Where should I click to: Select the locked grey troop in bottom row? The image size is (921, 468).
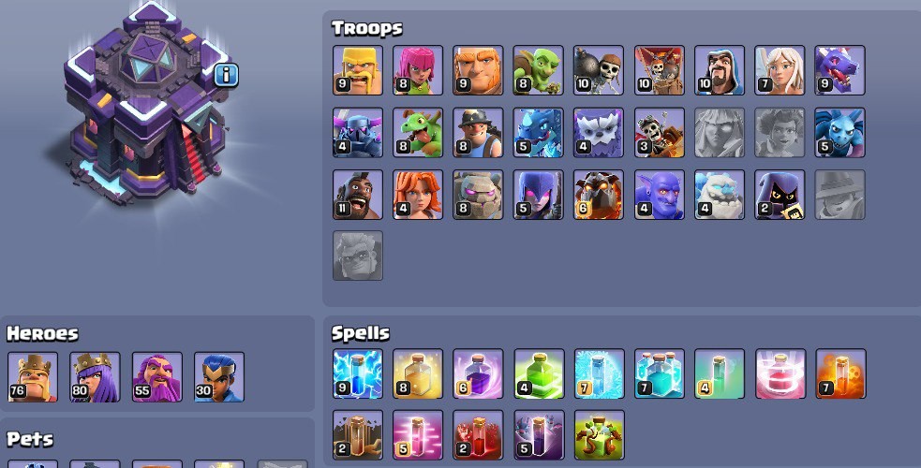(x=358, y=256)
